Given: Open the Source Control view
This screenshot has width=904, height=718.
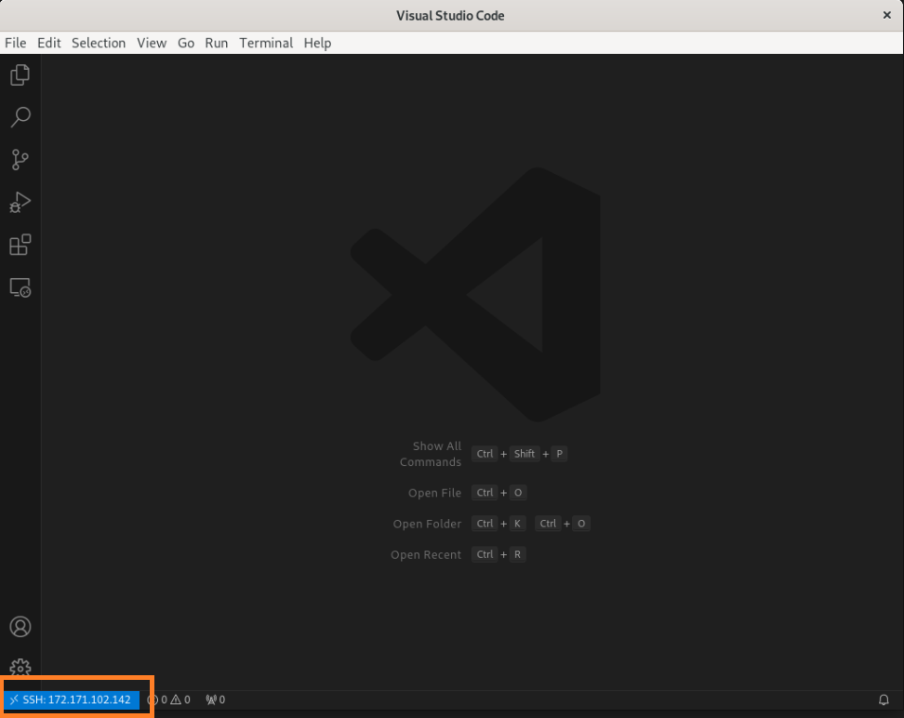Looking at the screenshot, I should (x=20, y=160).
